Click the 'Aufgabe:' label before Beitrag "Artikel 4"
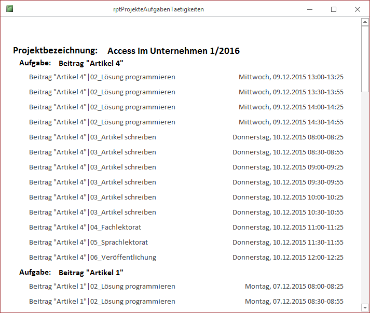 click(35, 63)
